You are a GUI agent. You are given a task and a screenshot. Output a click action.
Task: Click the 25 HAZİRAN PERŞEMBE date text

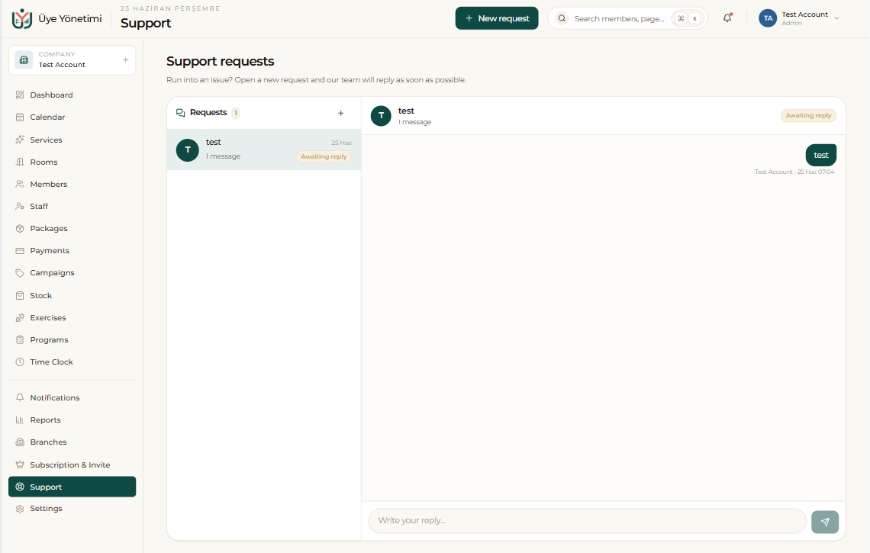point(170,8)
